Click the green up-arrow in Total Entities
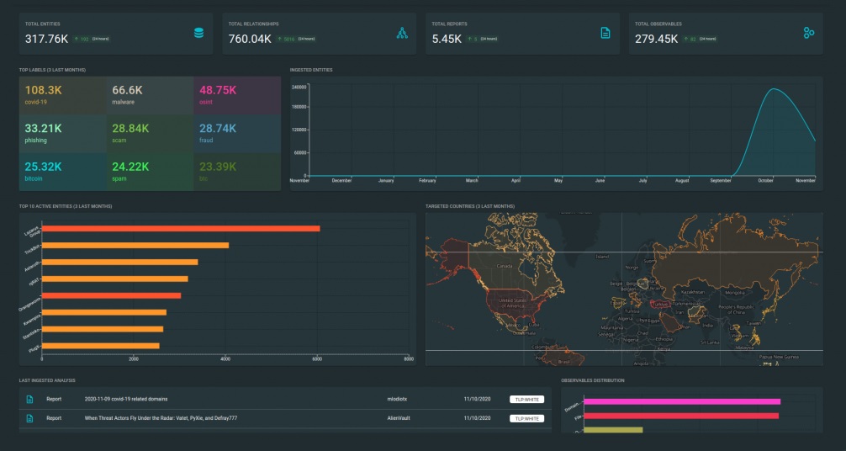The width and height of the screenshot is (846, 451). (x=77, y=39)
